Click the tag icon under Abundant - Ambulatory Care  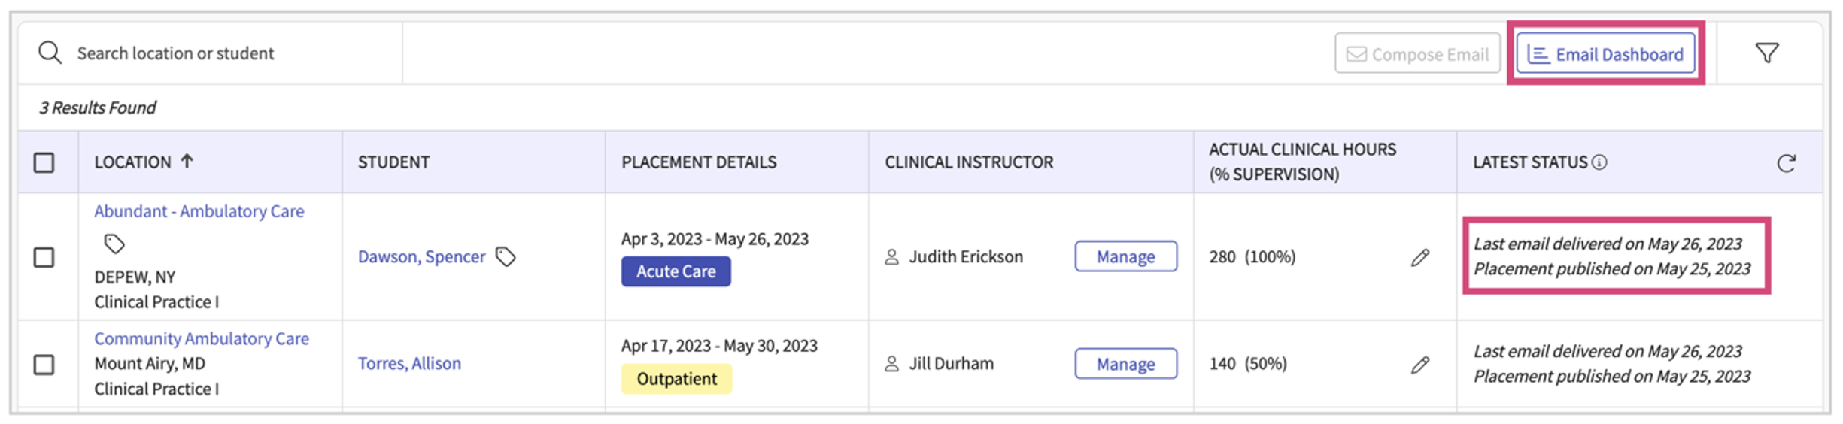coord(114,244)
